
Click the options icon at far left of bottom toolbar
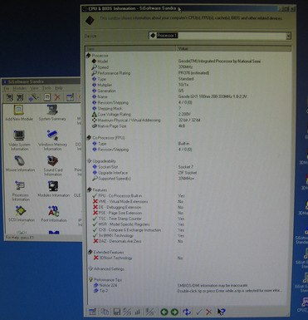(x=93, y=312)
